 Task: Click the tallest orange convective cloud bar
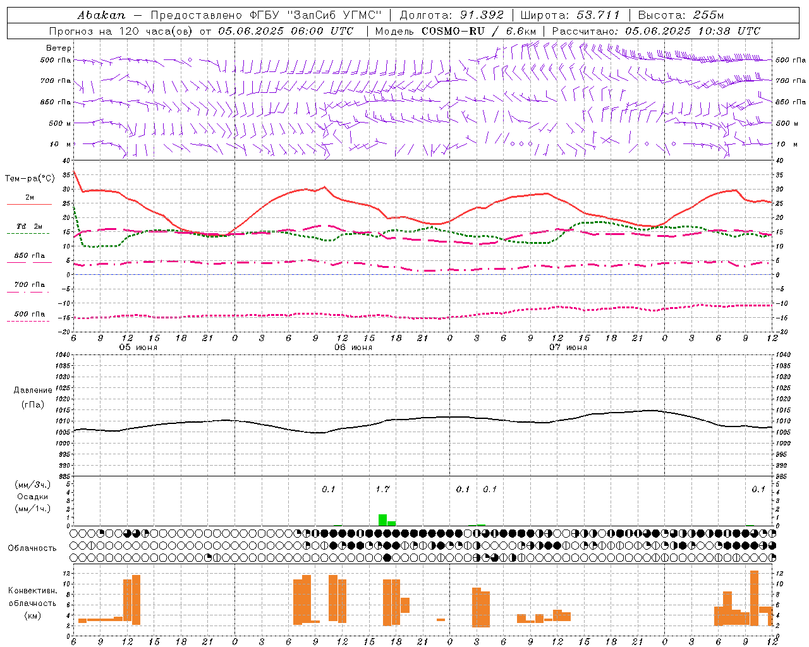pyautogui.click(x=754, y=598)
